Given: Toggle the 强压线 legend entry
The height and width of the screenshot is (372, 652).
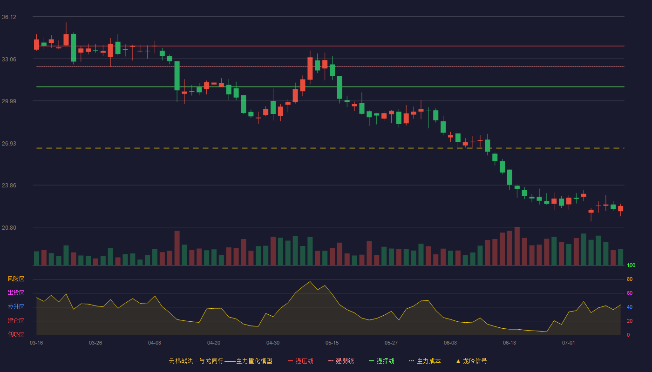Looking at the screenshot, I should tap(300, 361).
